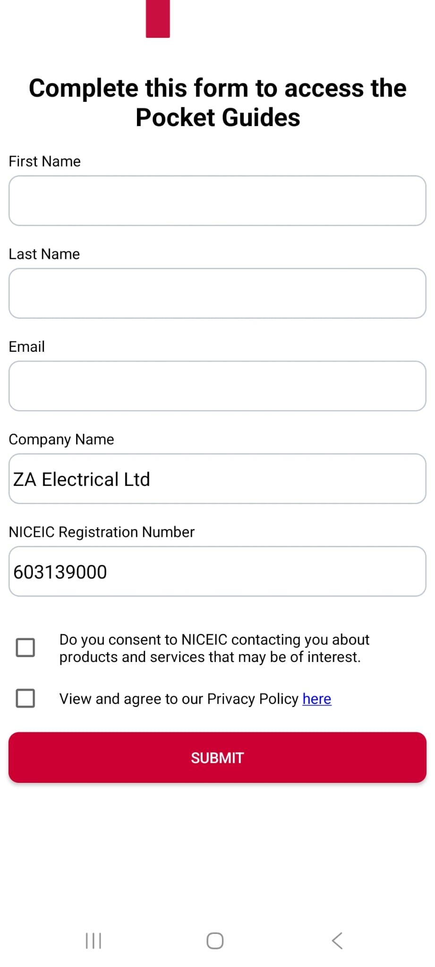Tap the Android home button icon
Screen dimensions: 435x967
tap(215, 941)
